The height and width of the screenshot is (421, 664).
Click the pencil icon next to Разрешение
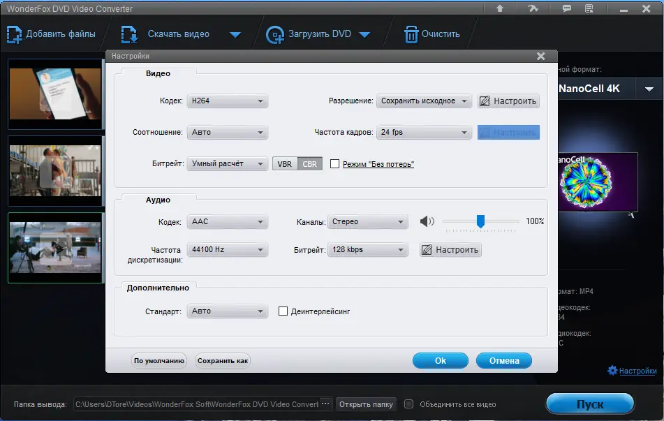485,101
